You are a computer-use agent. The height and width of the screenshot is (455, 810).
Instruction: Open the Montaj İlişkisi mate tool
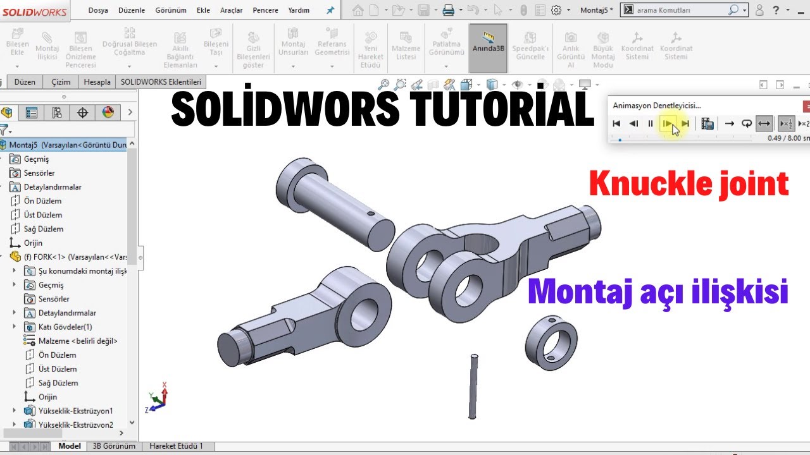point(47,45)
